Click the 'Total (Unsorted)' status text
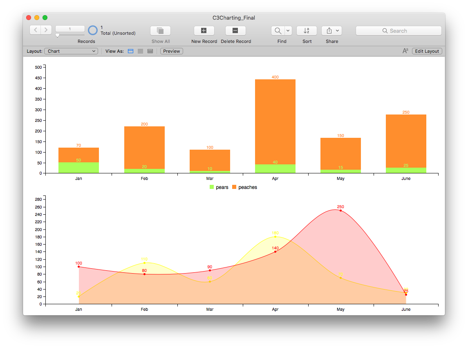 coord(118,33)
